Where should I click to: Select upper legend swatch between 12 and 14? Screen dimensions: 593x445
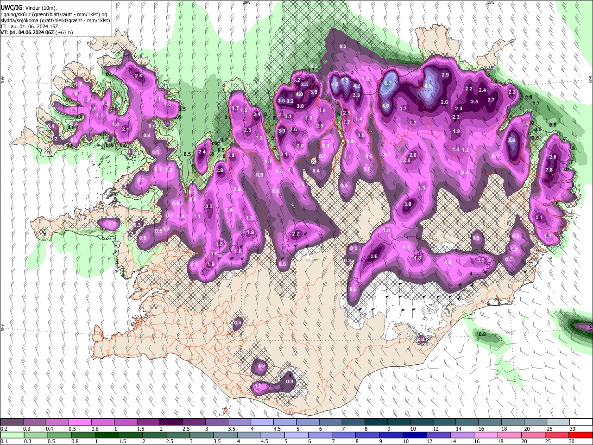[445, 422]
